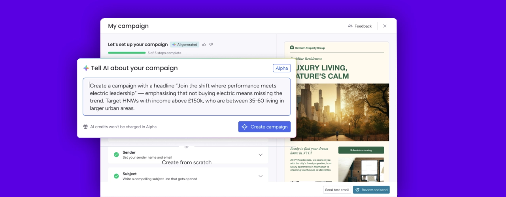Click the Feedback button
This screenshot has height=197, width=506.
360,26
